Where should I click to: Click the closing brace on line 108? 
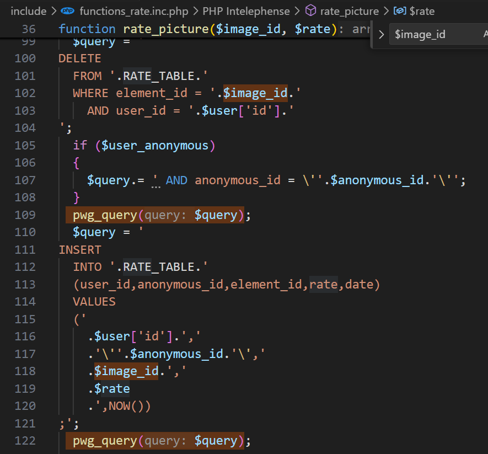coord(76,197)
